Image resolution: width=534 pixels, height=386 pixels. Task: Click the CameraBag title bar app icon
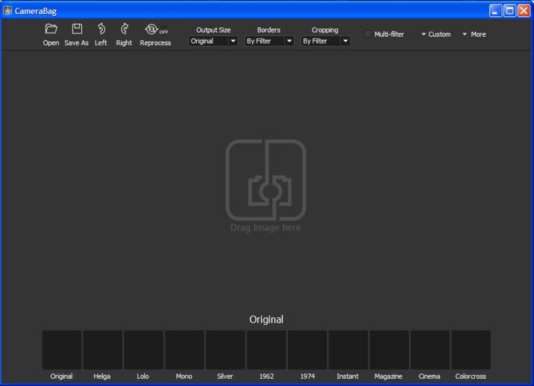(x=7, y=11)
